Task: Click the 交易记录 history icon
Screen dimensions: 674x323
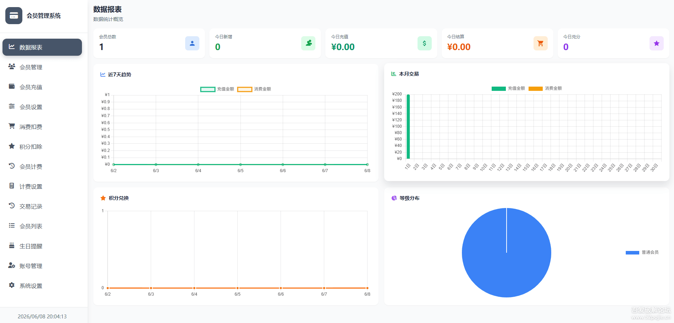Action: [x=12, y=206]
